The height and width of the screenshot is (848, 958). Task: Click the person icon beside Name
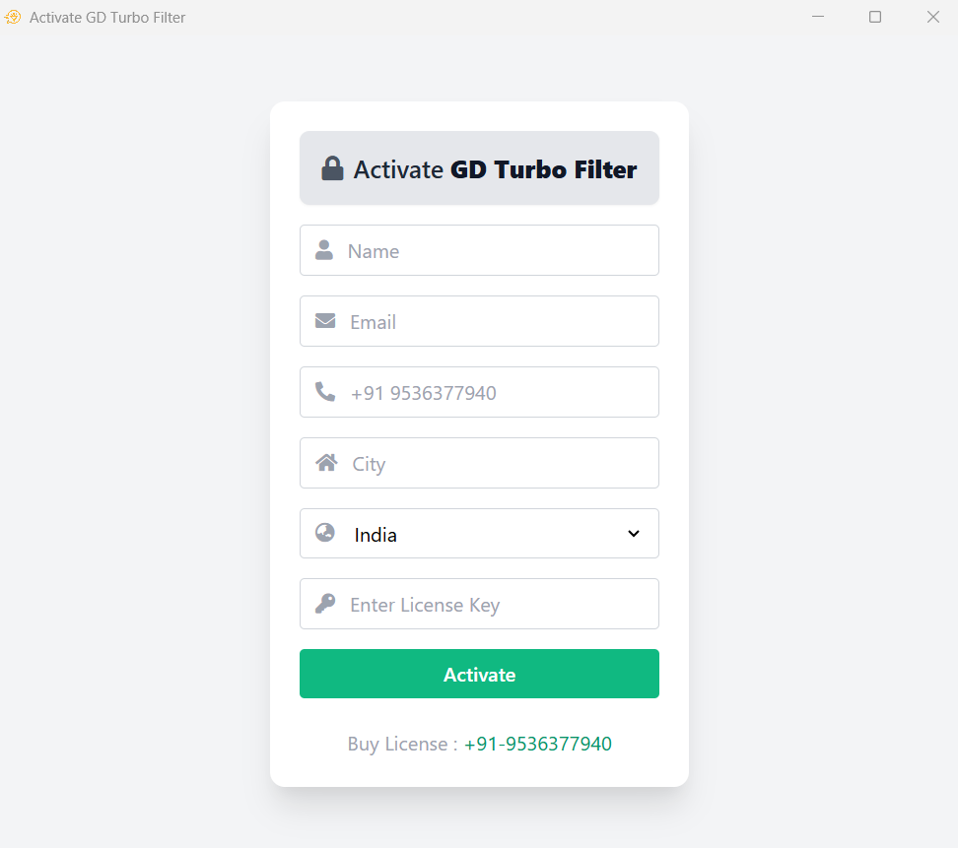[324, 250]
